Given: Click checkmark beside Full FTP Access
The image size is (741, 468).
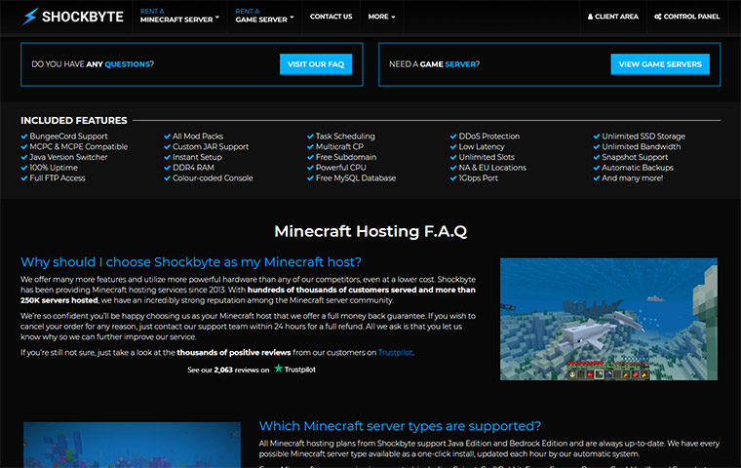Looking at the screenshot, I should click(24, 178).
